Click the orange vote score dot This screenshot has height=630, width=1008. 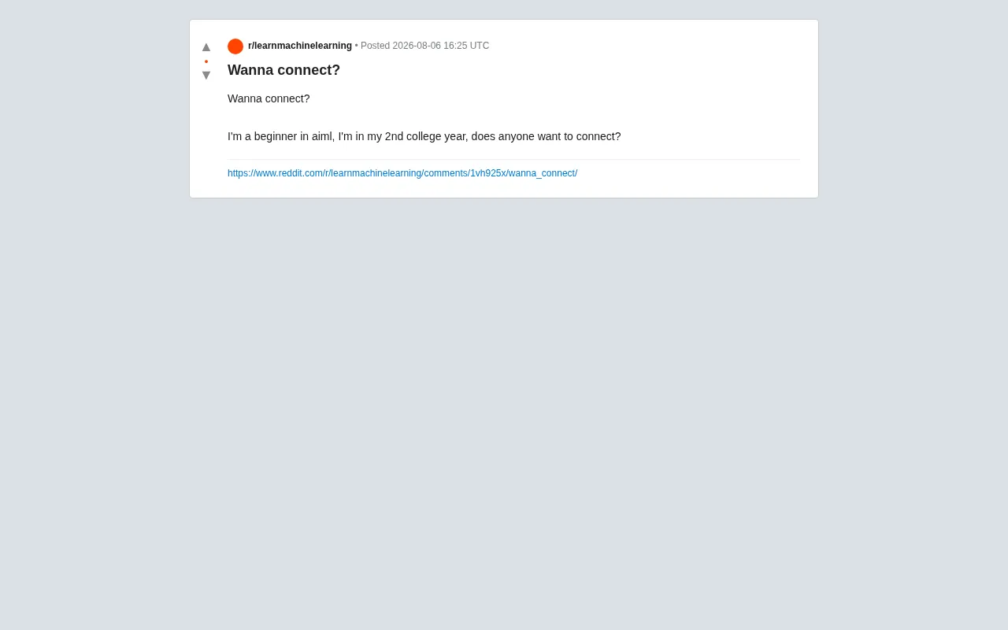pos(206,61)
